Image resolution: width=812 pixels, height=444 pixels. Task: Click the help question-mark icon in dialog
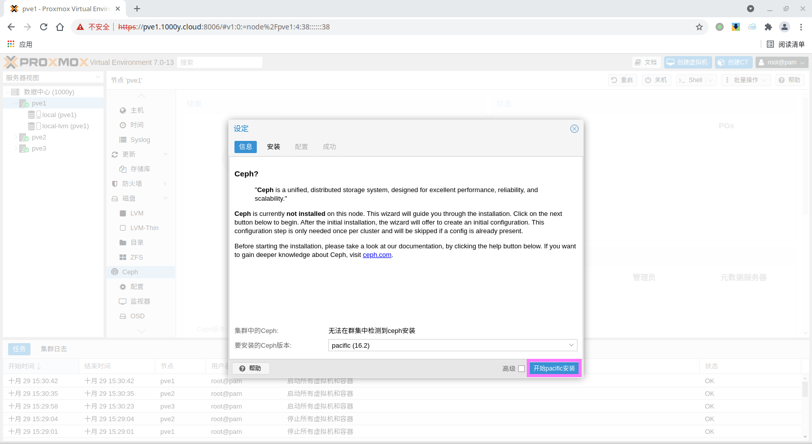(243, 368)
